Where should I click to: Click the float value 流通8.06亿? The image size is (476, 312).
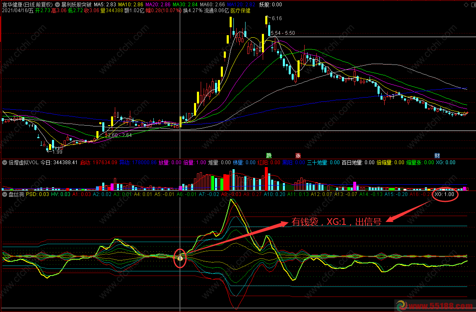216,10
